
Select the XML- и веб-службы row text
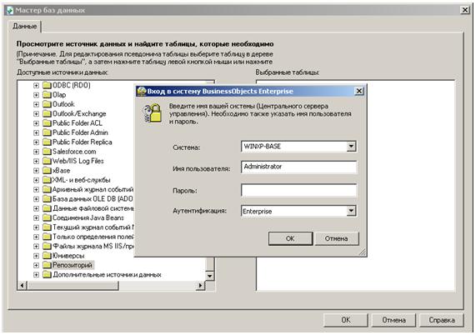click(82, 180)
